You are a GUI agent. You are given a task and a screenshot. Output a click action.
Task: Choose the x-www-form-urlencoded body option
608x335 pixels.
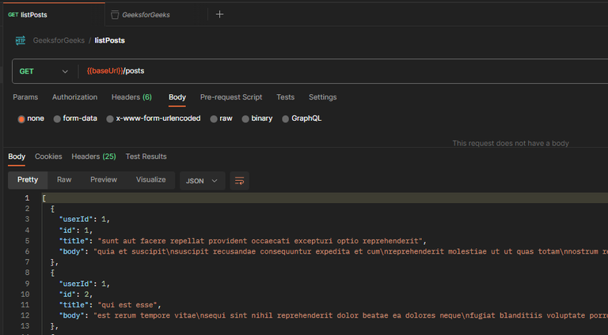point(110,119)
